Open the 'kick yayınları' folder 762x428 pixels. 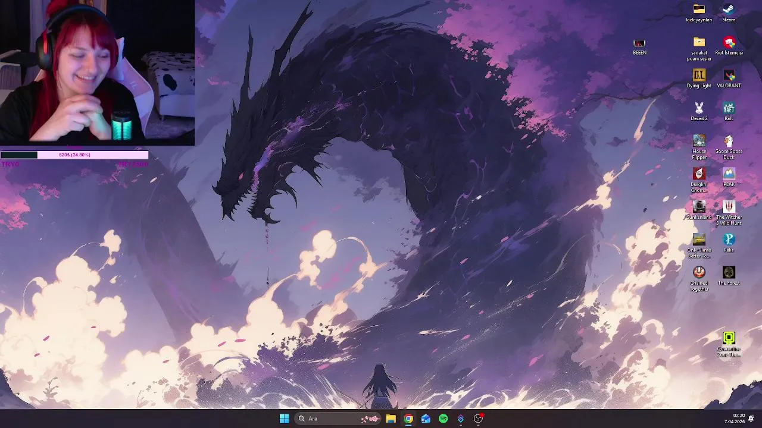click(699, 13)
